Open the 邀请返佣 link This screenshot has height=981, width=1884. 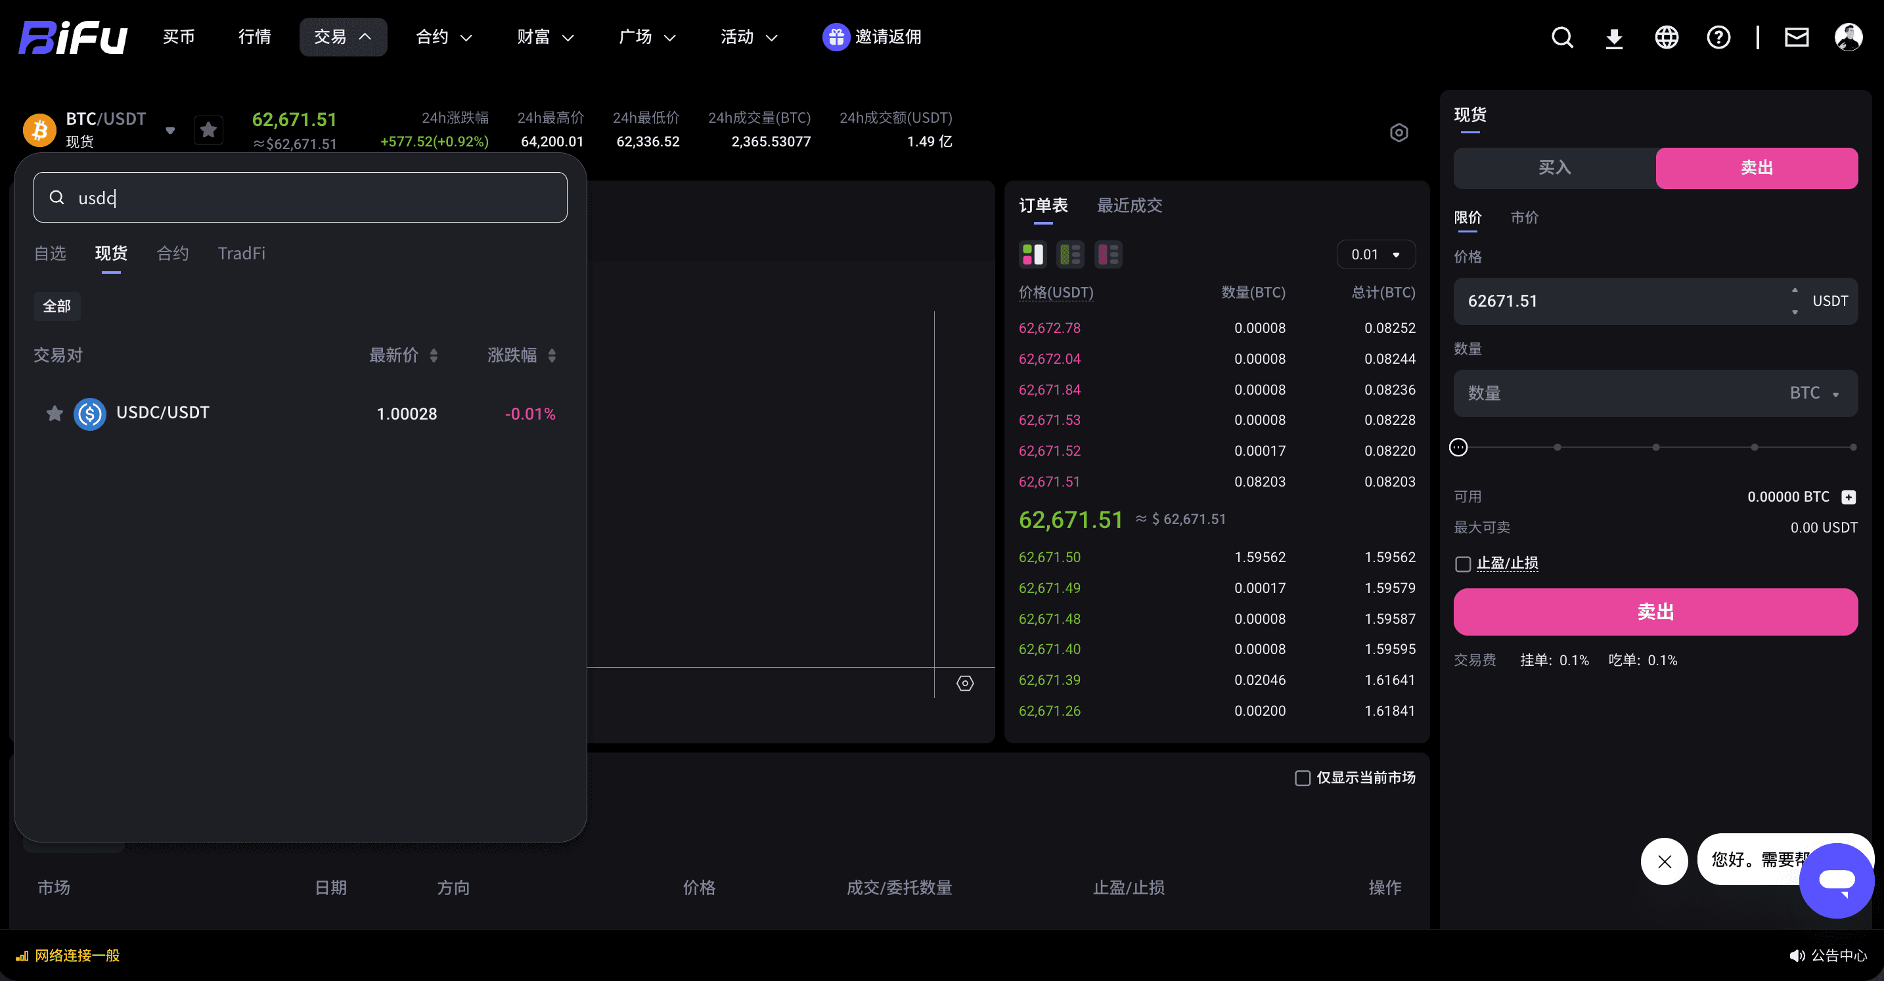(x=888, y=37)
